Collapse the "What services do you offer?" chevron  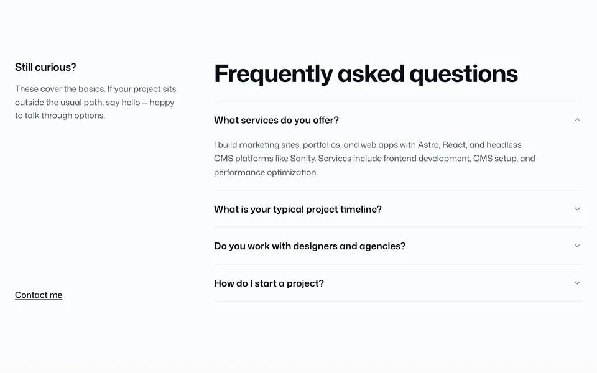pos(577,120)
